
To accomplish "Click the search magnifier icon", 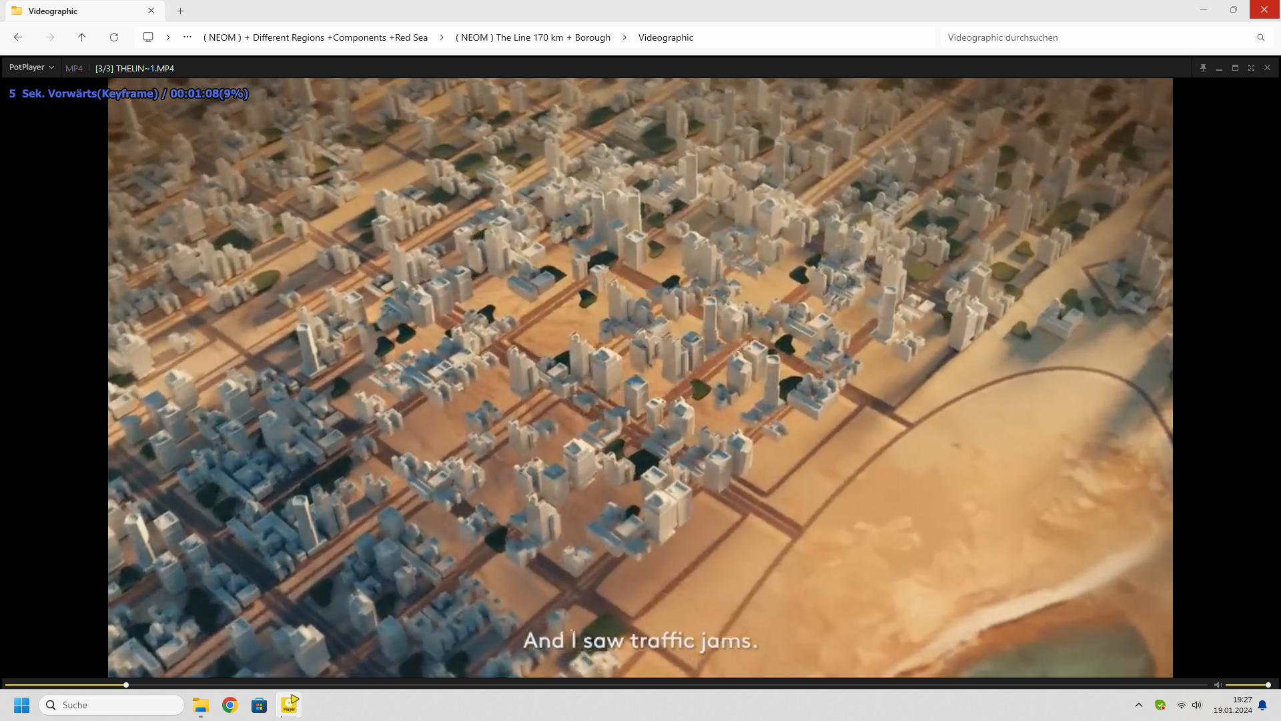I will pyautogui.click(x=1261, y=37).
